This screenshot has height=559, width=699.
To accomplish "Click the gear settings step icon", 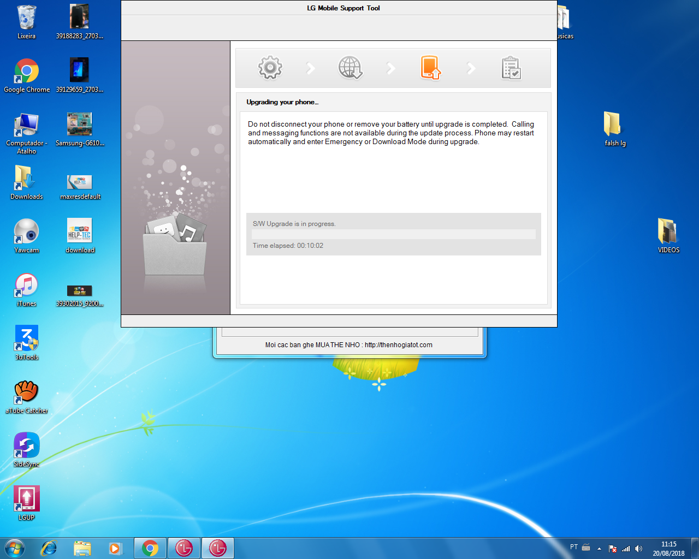I will point(270,68).
